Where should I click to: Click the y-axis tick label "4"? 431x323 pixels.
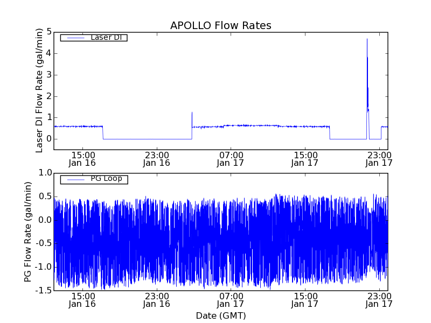49,53
